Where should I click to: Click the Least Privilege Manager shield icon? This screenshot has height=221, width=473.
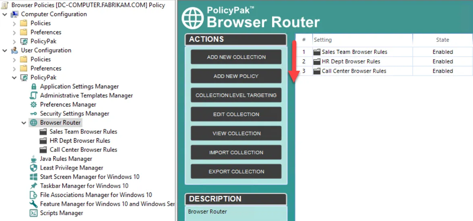tap(33, 168)
